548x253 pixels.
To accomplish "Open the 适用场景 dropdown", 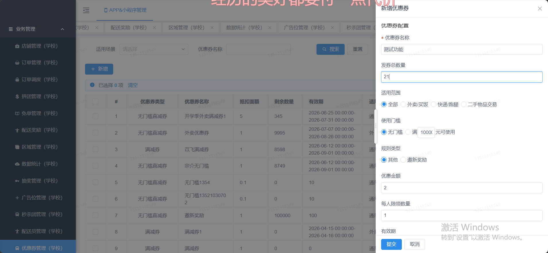I will point(154,49).
